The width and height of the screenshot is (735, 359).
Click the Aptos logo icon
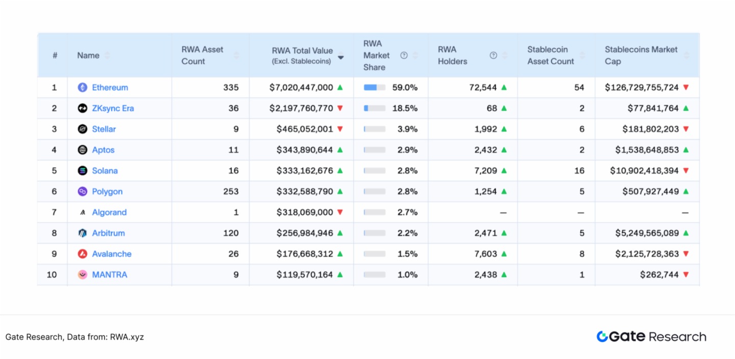[82, 150]
